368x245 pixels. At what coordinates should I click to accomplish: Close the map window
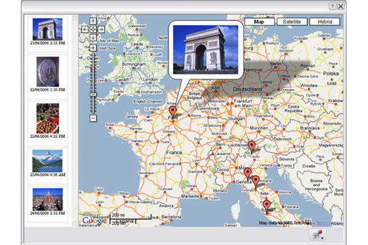coord(341,6)
